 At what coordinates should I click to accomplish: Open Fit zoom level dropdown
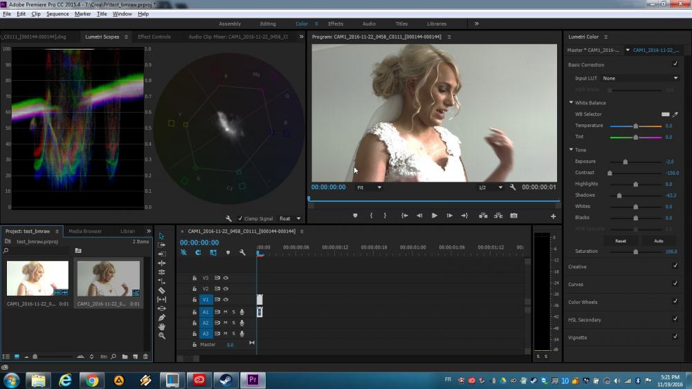369,188
